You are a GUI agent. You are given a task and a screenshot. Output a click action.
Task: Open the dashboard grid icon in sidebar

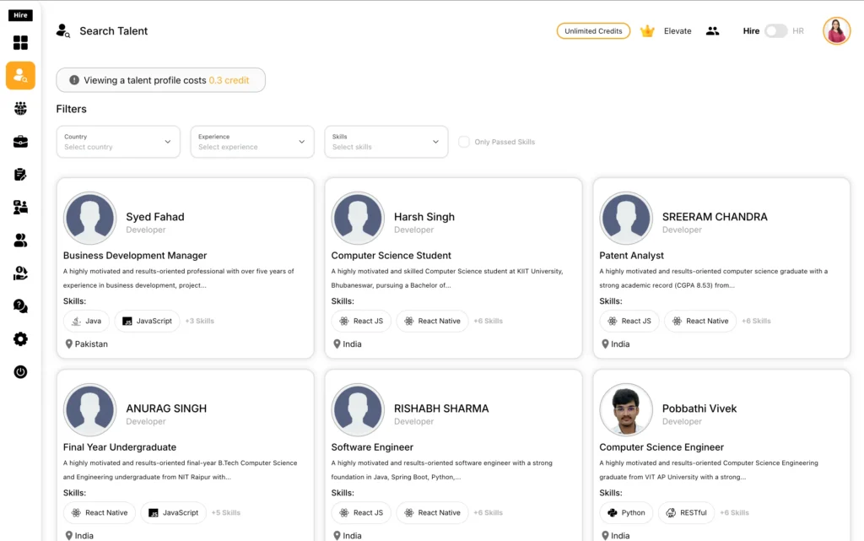(20, 43)
